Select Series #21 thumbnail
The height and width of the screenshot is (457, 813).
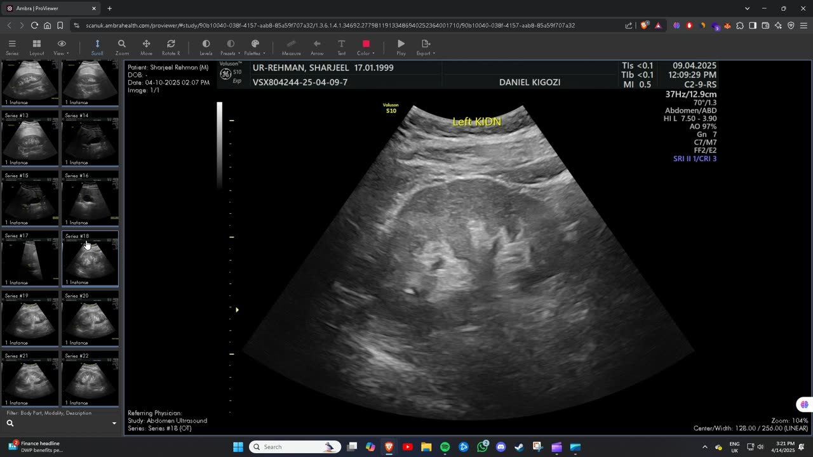(x=30, y=380)
